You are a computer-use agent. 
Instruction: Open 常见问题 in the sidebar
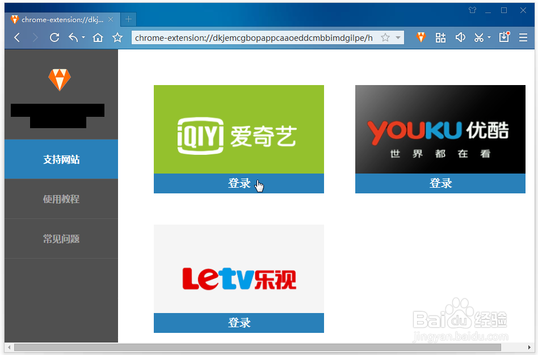click(61, 239)
